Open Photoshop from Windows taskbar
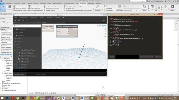 coord(7,98)
